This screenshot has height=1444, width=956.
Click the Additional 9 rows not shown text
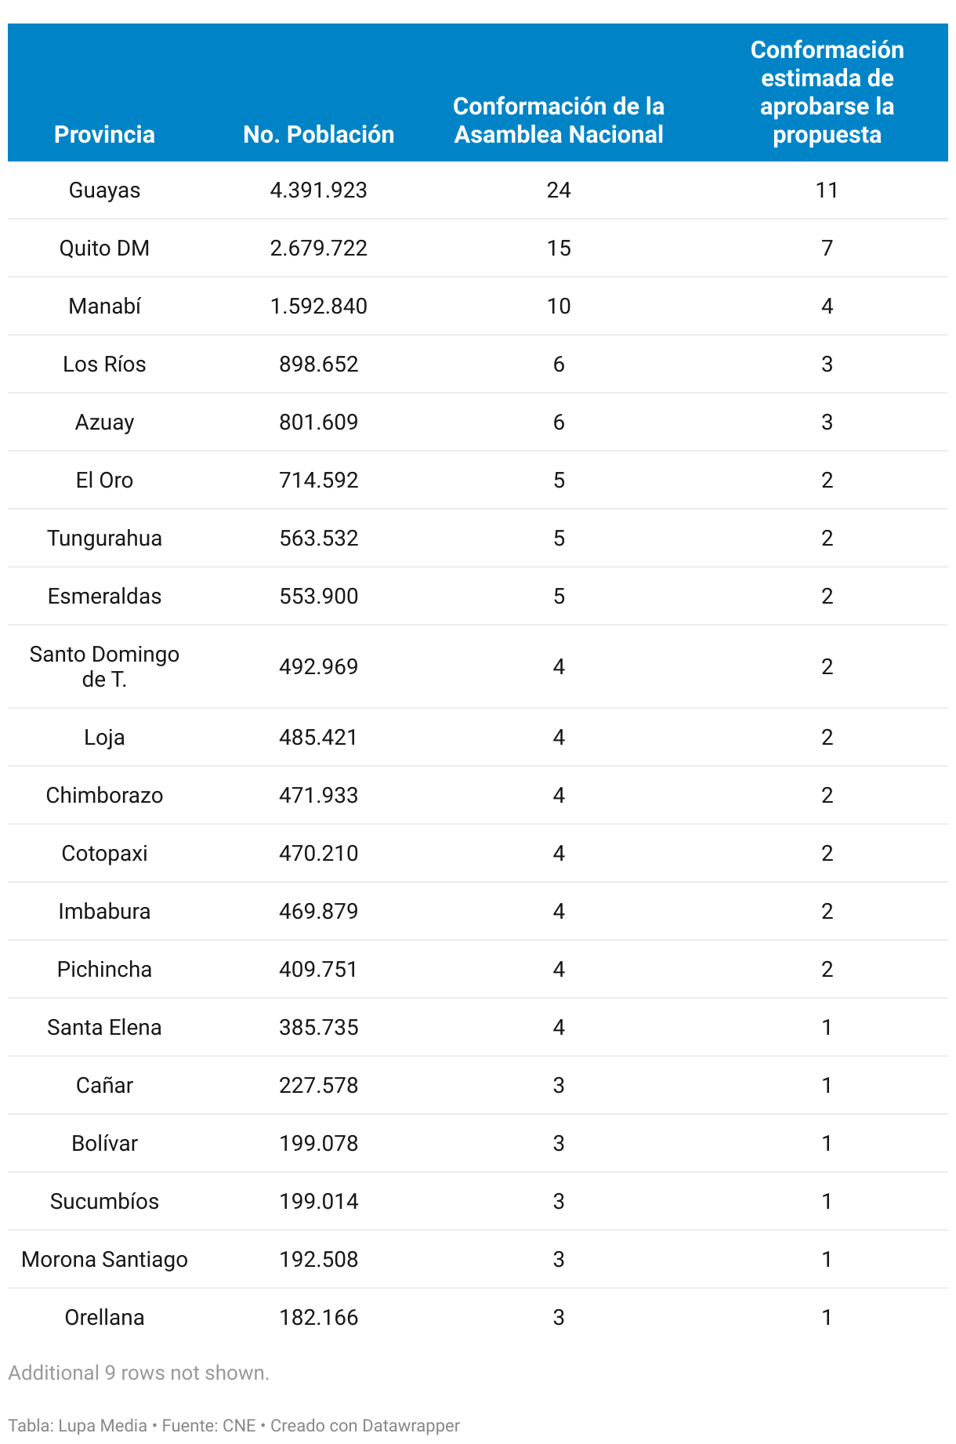pyautogui.click(x=139, y=1373)
